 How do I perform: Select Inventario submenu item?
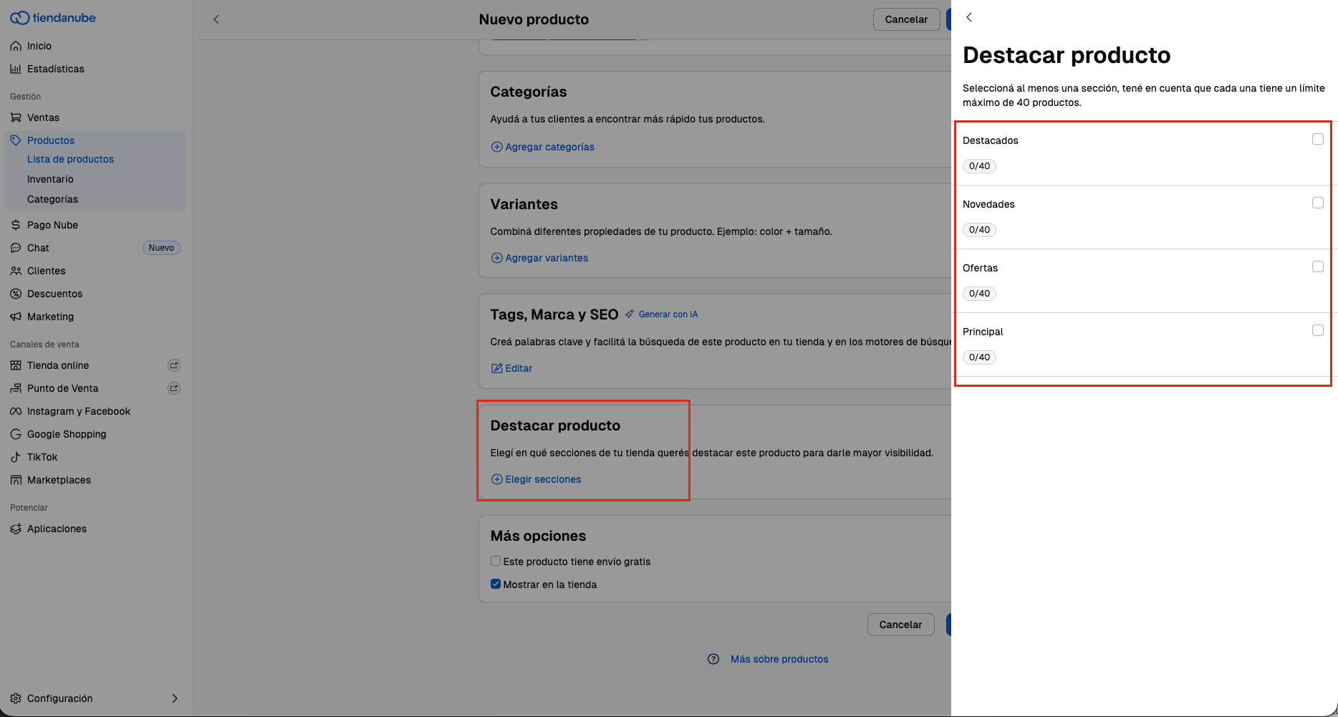[50, 179]
